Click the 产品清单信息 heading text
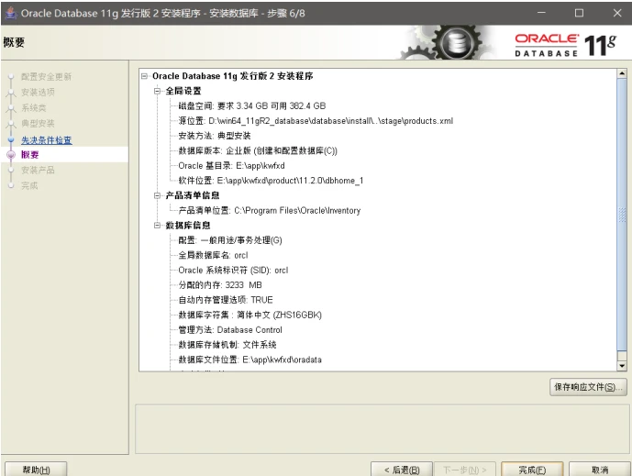Viewport: 632px width, 476px height. click(193, 195)
